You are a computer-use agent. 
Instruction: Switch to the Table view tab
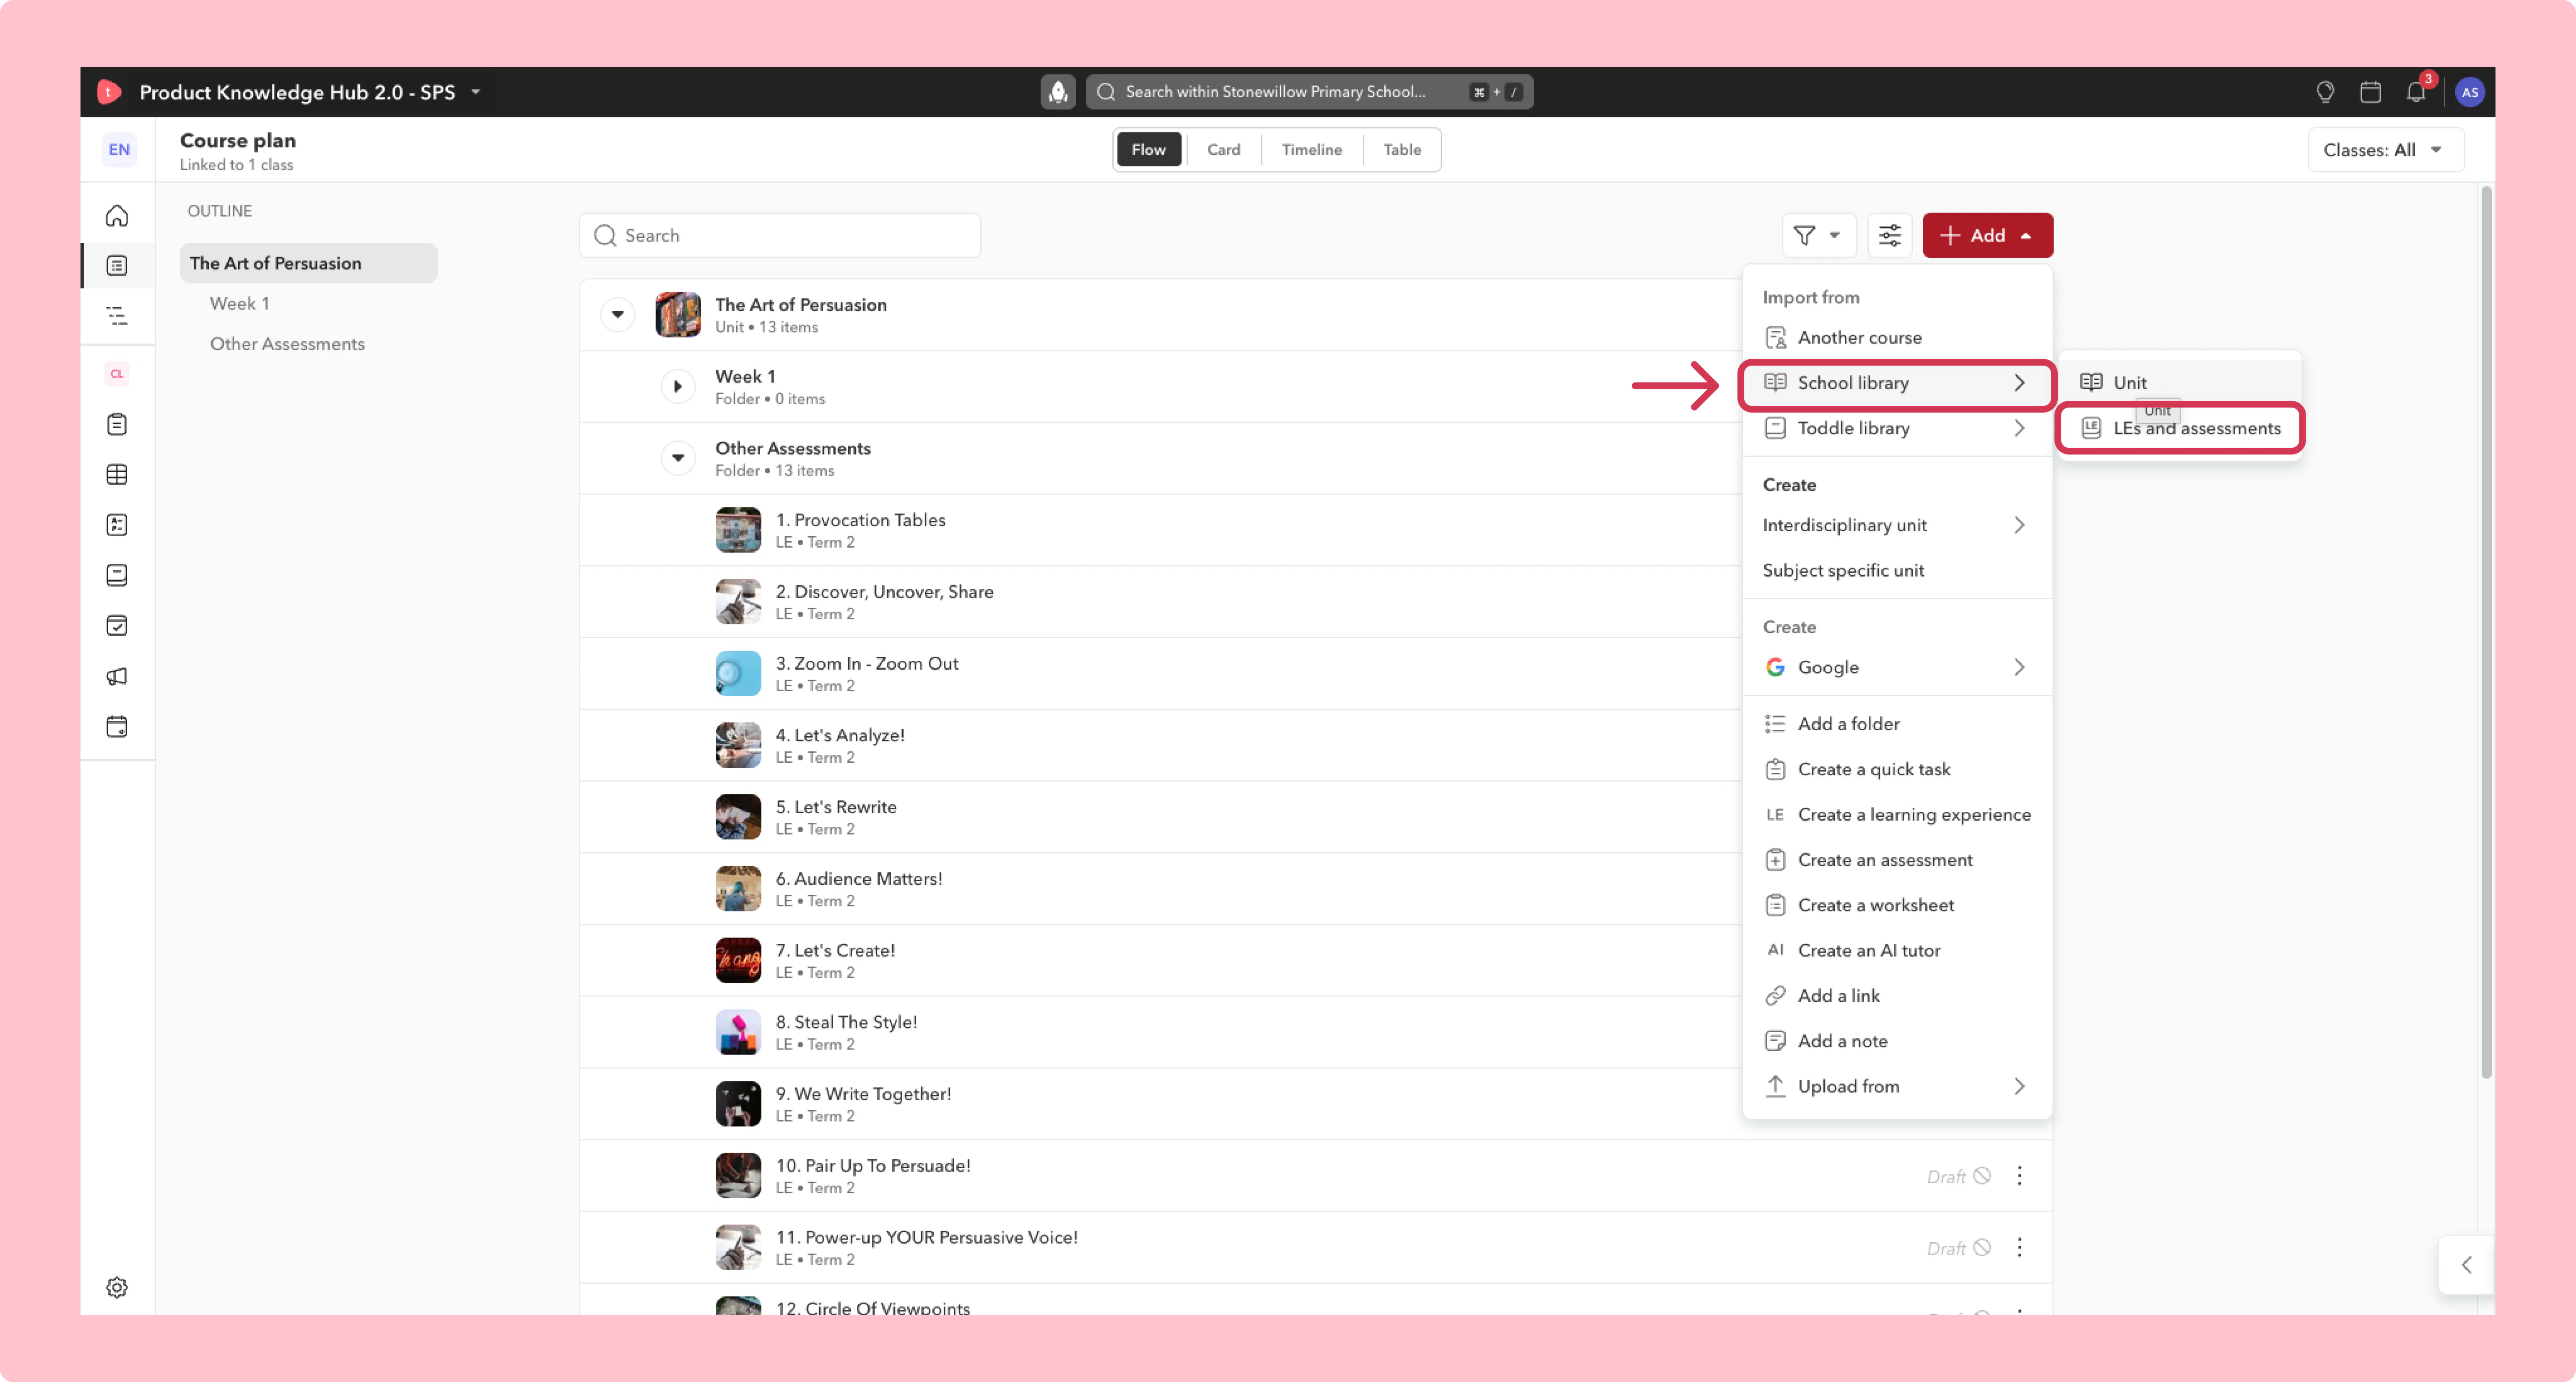[x=1401, y=150]
